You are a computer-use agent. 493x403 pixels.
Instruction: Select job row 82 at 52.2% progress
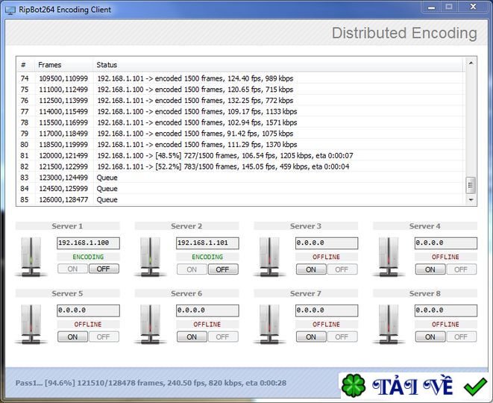point(240,166)
